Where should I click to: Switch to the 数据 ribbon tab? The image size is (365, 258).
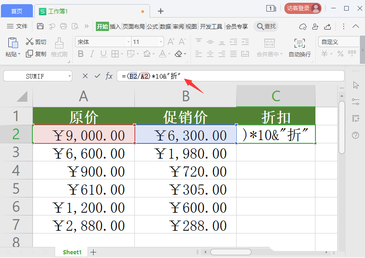click(x=165, y=26)
